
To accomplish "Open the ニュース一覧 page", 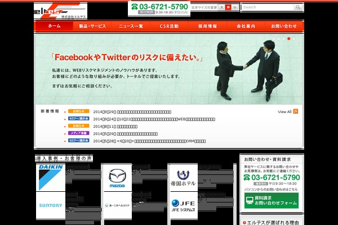I will point(131,26).
